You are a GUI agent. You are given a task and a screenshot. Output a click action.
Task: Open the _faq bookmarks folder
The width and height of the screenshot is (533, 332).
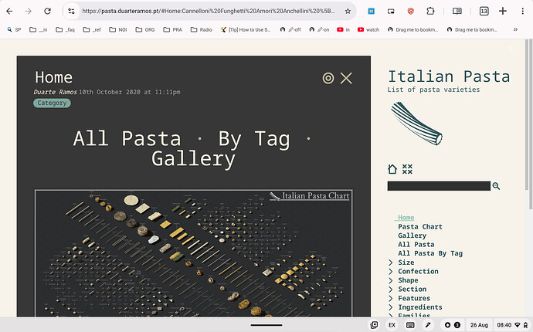[65, 29]
